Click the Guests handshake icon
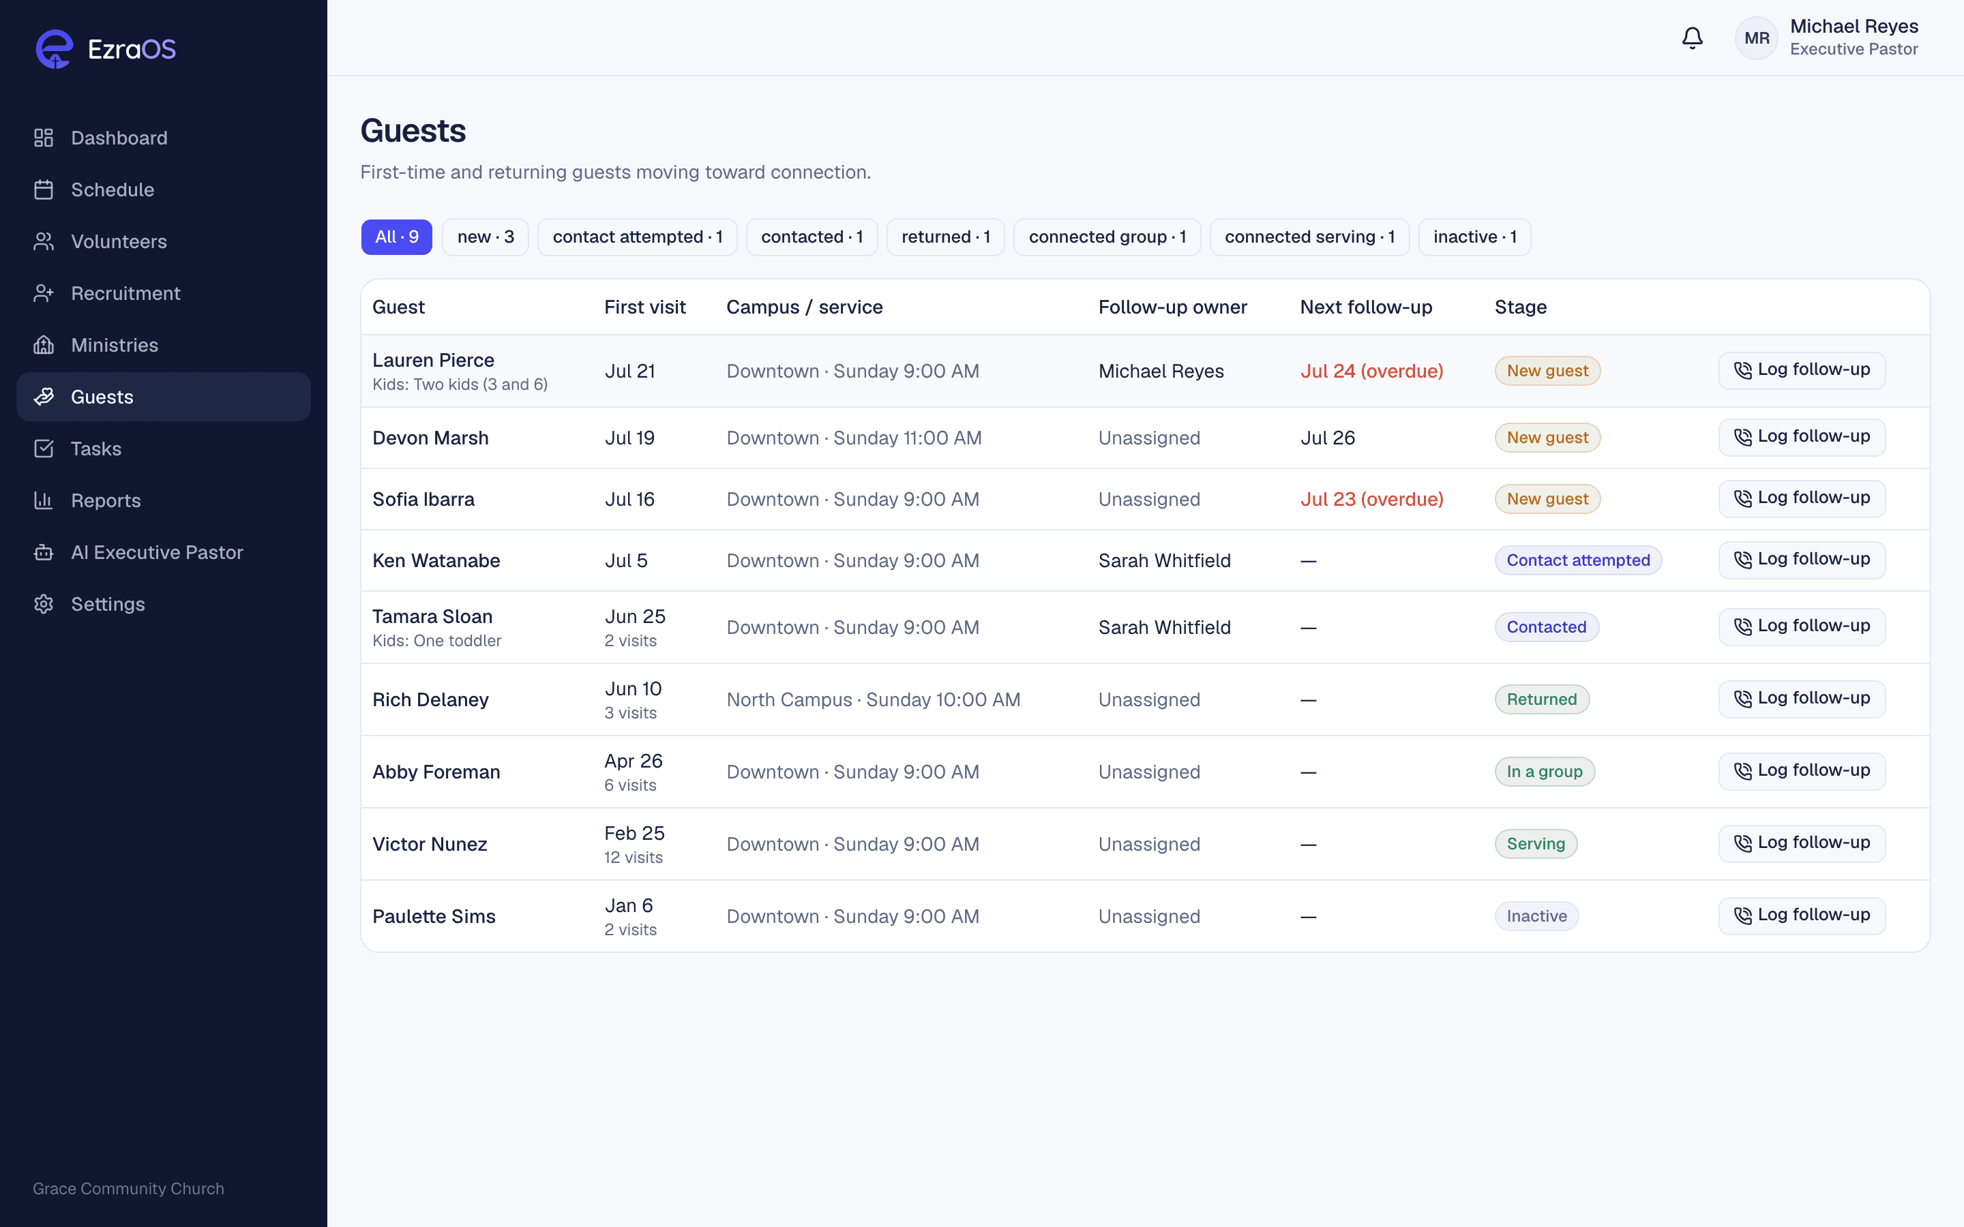This screenshot has height=1227, width=1964. [44, 397]
